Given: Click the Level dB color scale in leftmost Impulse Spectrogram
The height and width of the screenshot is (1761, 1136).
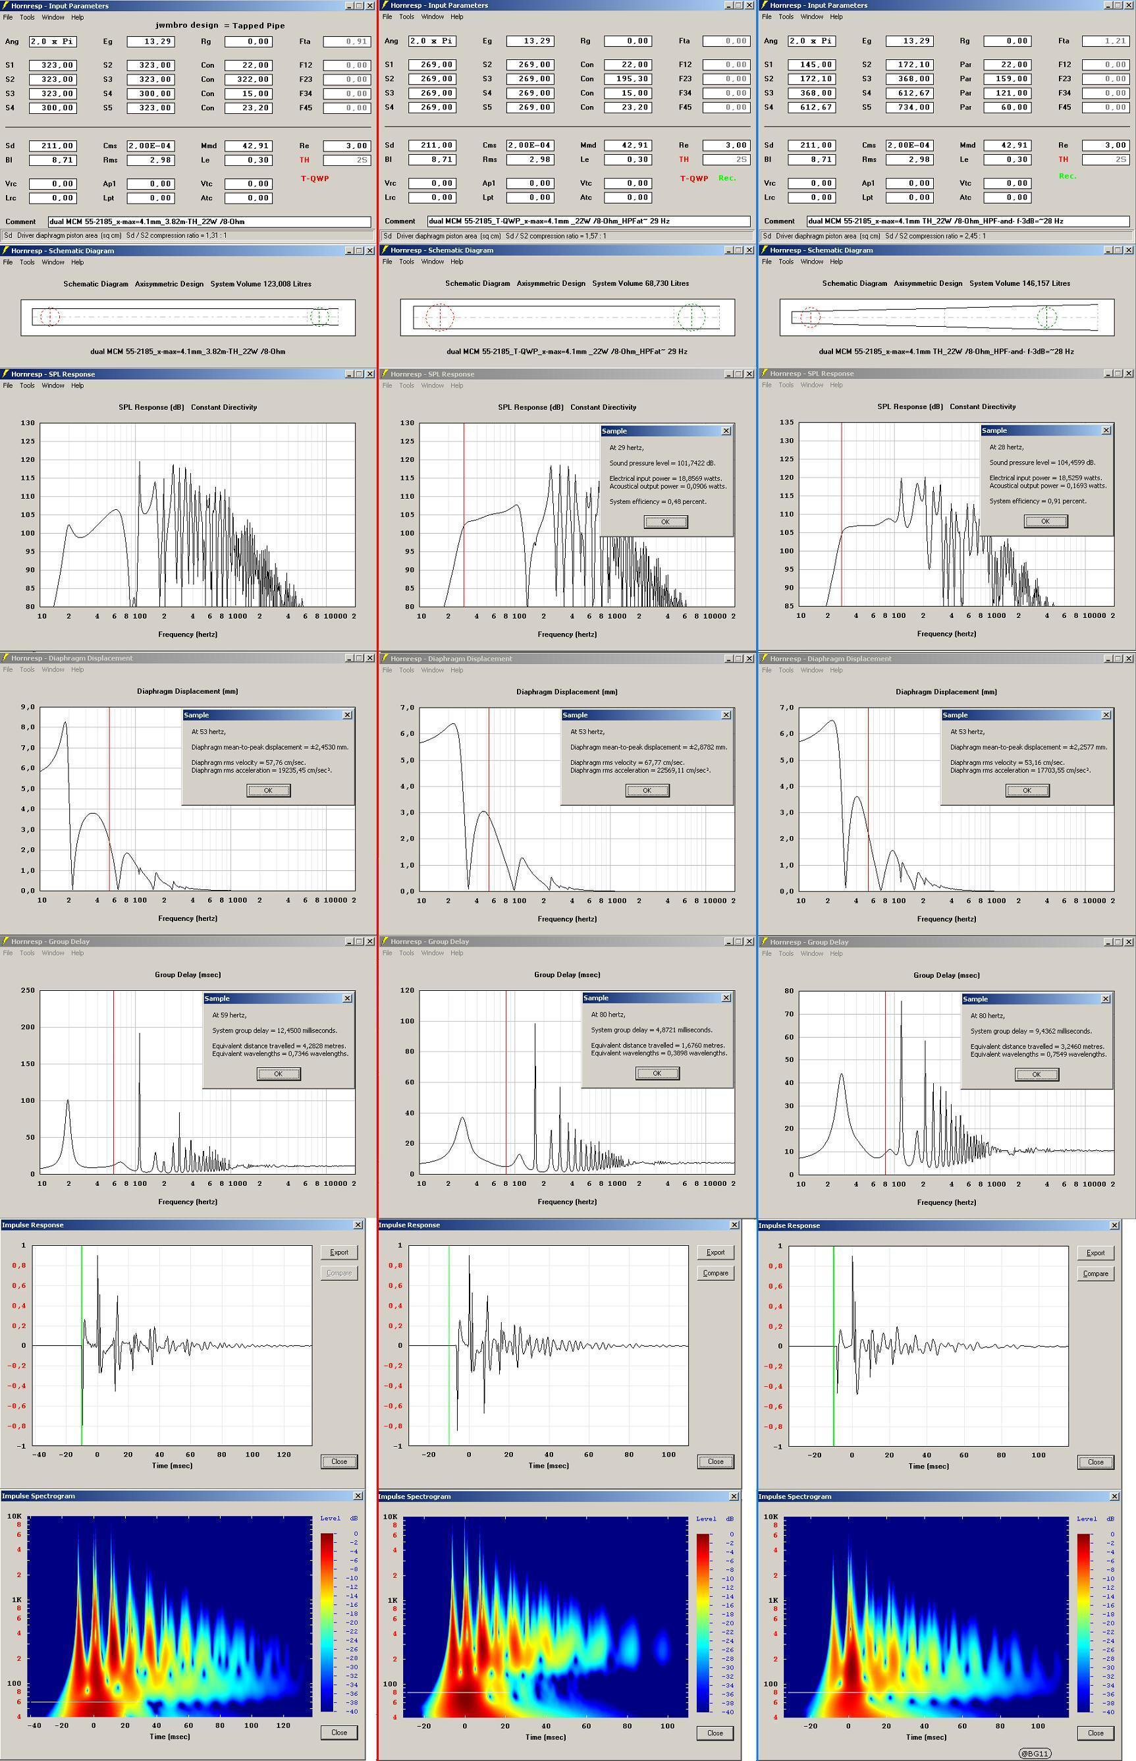Looking at the screenshot, I should click(x=327, y=1621).
